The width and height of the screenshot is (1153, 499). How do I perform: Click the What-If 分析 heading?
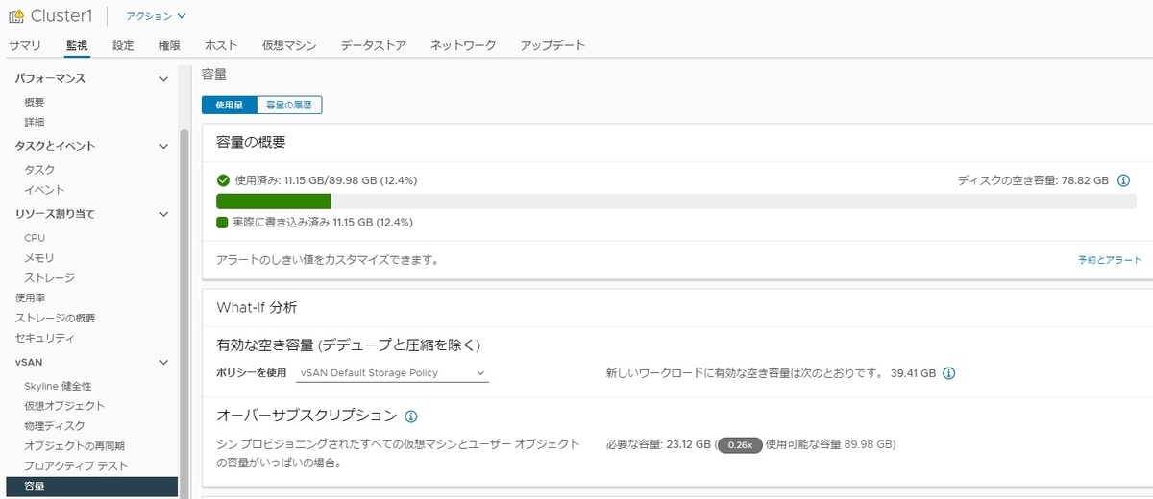click(x=257, y=308)
